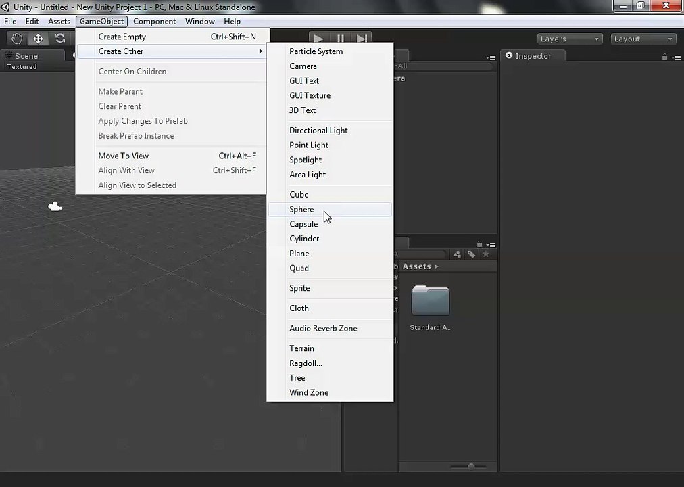Open the Inspector panel options menu

tap(676, 57)
